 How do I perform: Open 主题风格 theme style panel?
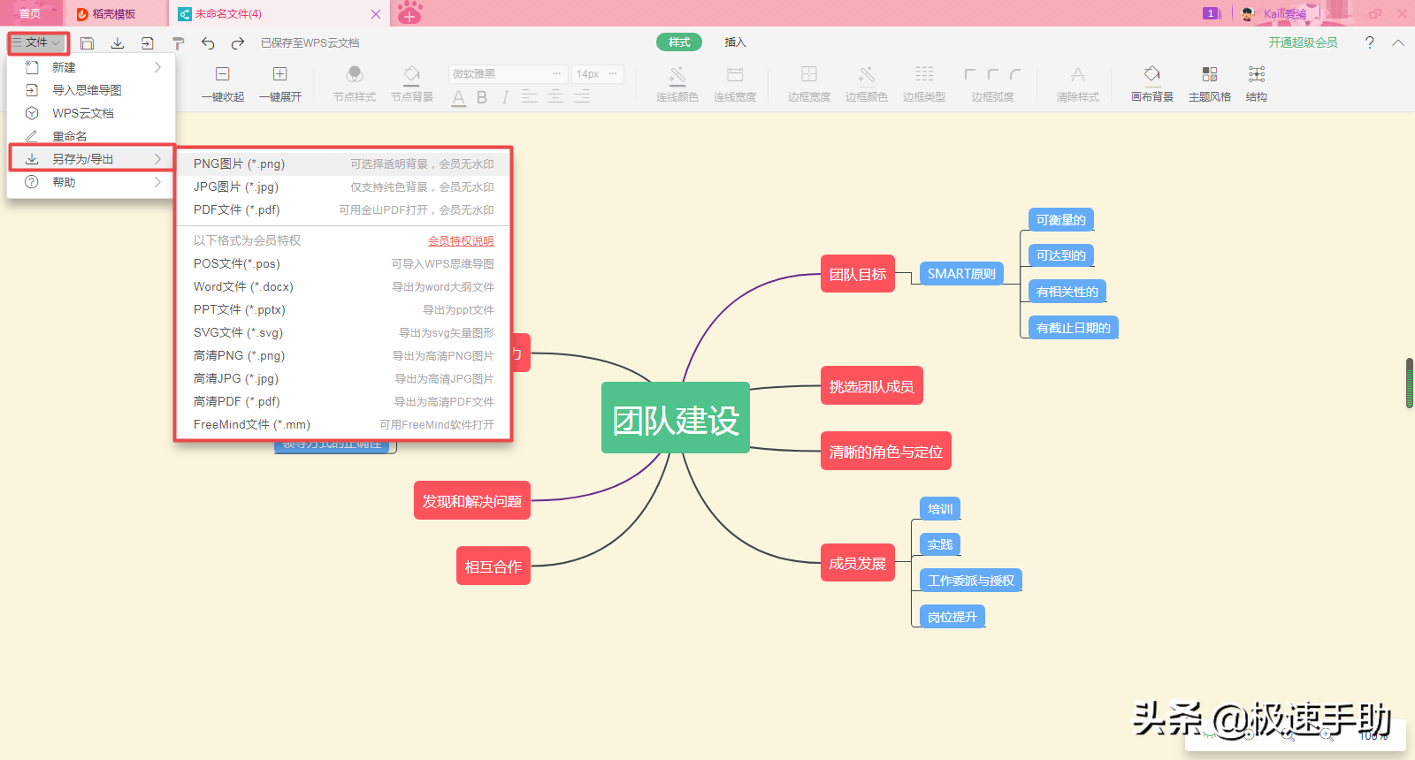coord(1210,84)
